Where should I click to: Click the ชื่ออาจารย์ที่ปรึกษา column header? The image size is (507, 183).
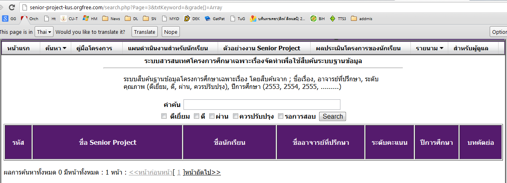(x=321, y=142)
